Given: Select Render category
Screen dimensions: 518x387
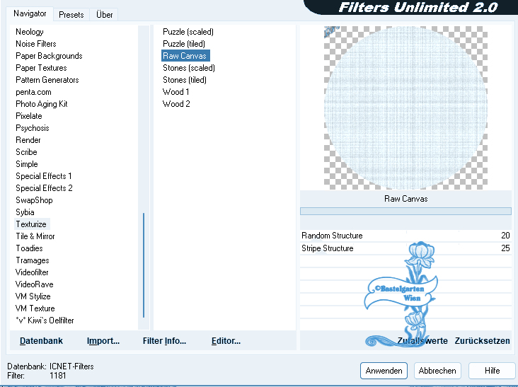Looking at the screenshot, I should (28, 140).
